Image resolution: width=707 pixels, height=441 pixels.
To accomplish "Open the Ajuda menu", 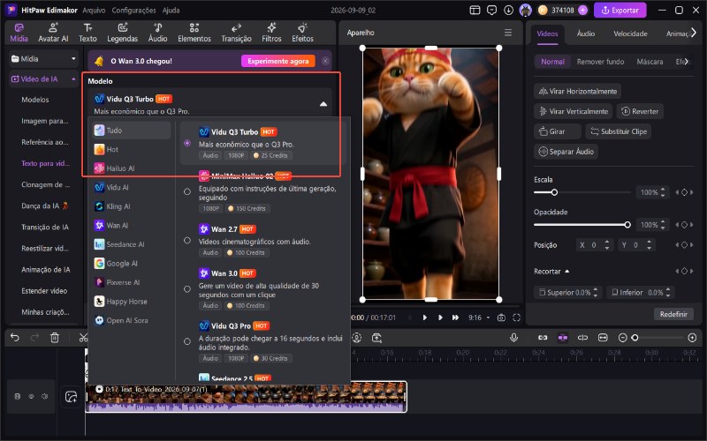I will pos(171,10).
